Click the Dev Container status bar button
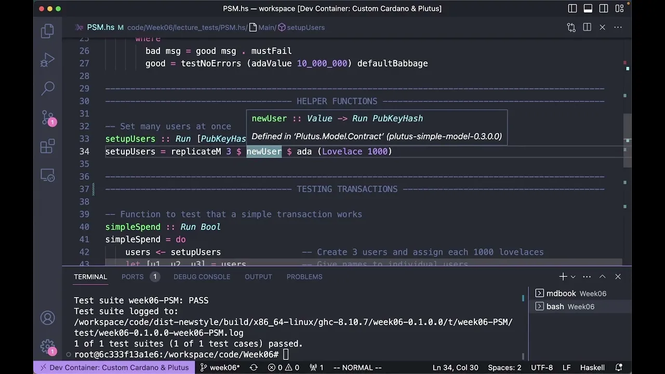 point(114,367)
